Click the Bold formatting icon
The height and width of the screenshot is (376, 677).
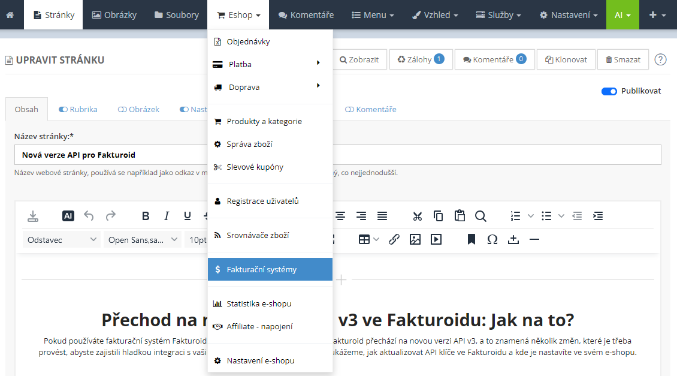[146, 216]
